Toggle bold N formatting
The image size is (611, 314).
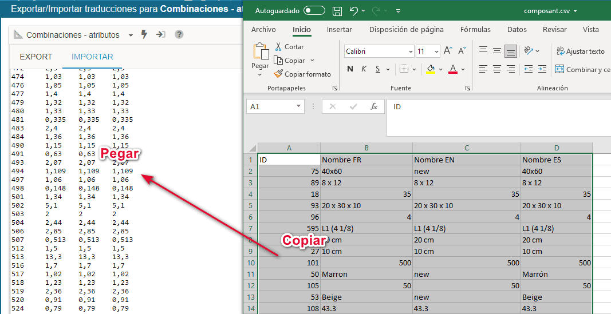pyautogui.click(x=350, y=69)
